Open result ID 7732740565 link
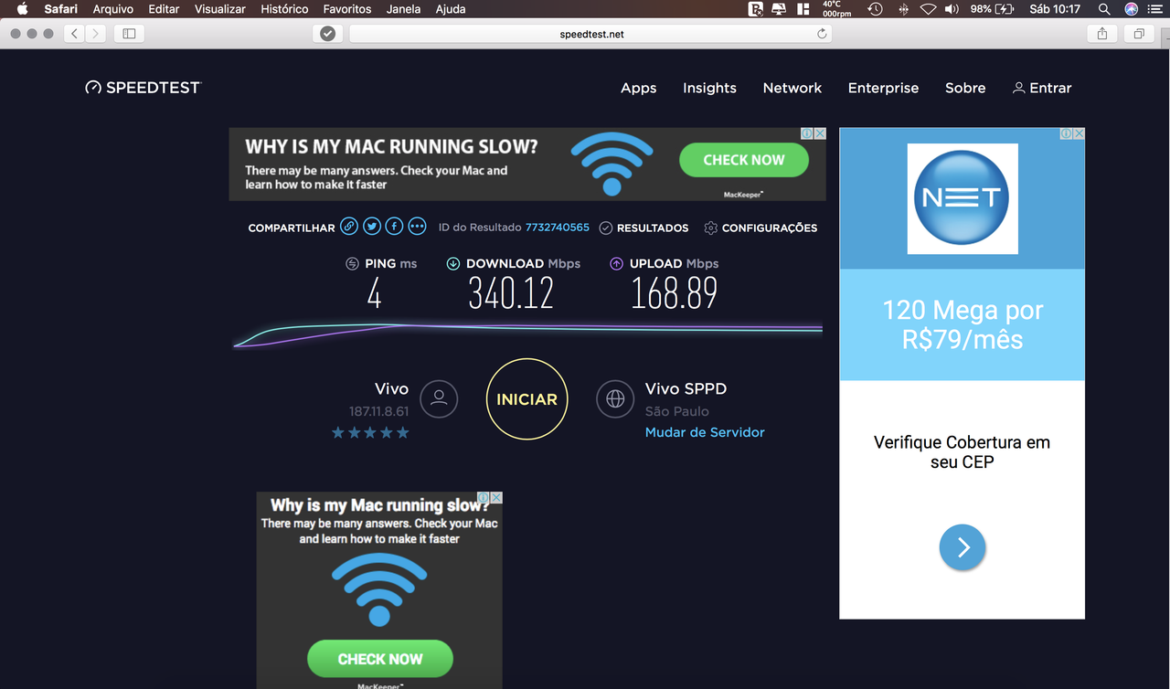The height and width of the screenshot is (689, 1170). [558, 228]
